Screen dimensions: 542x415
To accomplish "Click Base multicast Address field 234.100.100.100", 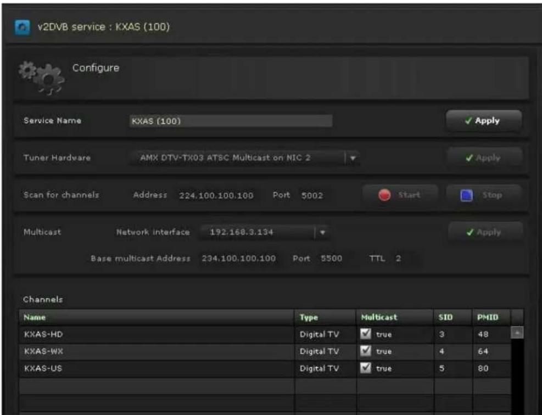I will pos(239,259).
